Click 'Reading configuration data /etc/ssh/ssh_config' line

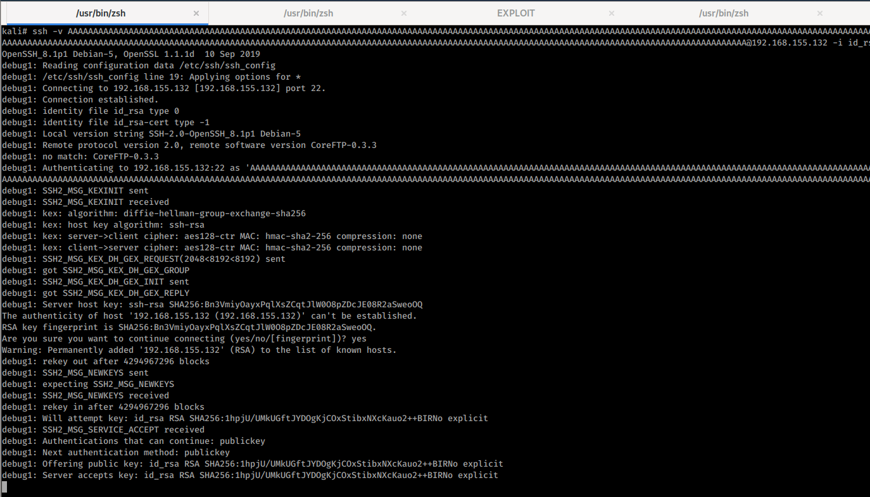[139, 65]
